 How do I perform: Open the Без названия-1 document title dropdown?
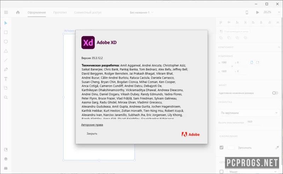pyautogui.click(x=142, y=12)
